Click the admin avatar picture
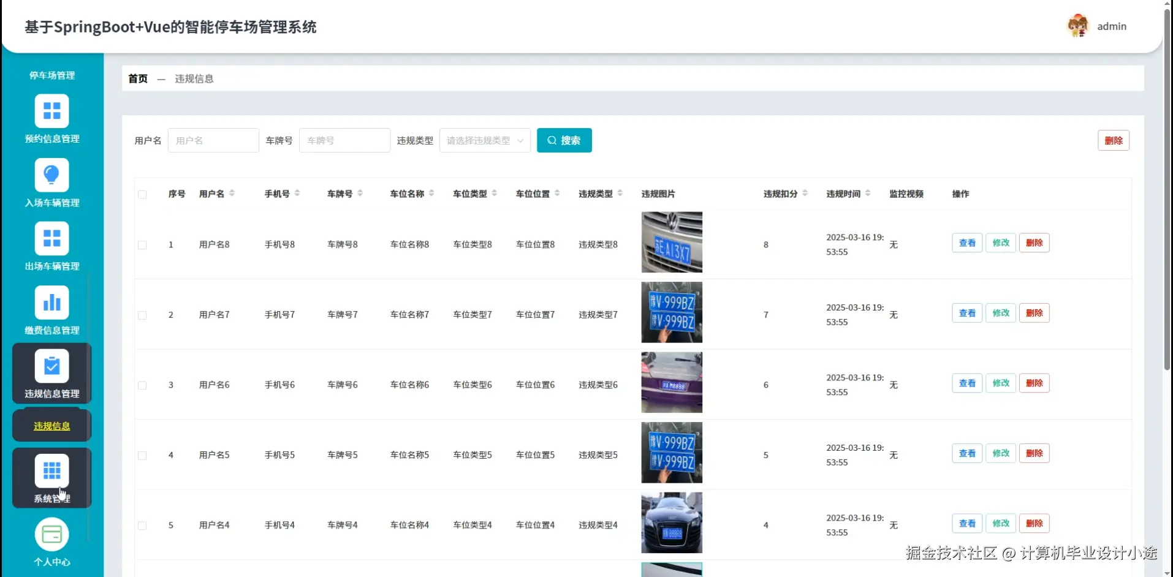1173x577 pixels. [x=1077, y=26]
